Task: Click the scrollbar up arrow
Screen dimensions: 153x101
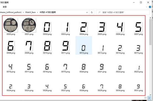Action: 150,18
